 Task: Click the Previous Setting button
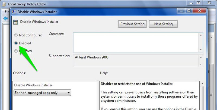coord(132,24)
